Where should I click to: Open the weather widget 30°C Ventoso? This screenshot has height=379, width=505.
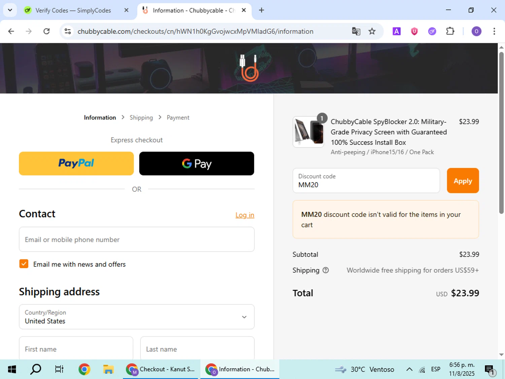point(365,369)
